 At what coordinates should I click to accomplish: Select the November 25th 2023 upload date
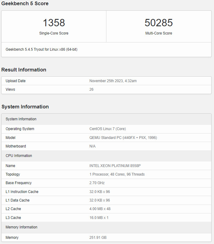(113, 81)
